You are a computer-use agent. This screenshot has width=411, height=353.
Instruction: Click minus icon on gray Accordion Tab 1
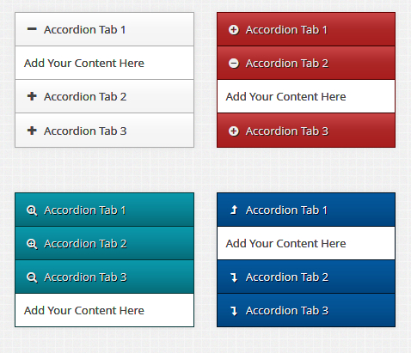coord(32,29)
